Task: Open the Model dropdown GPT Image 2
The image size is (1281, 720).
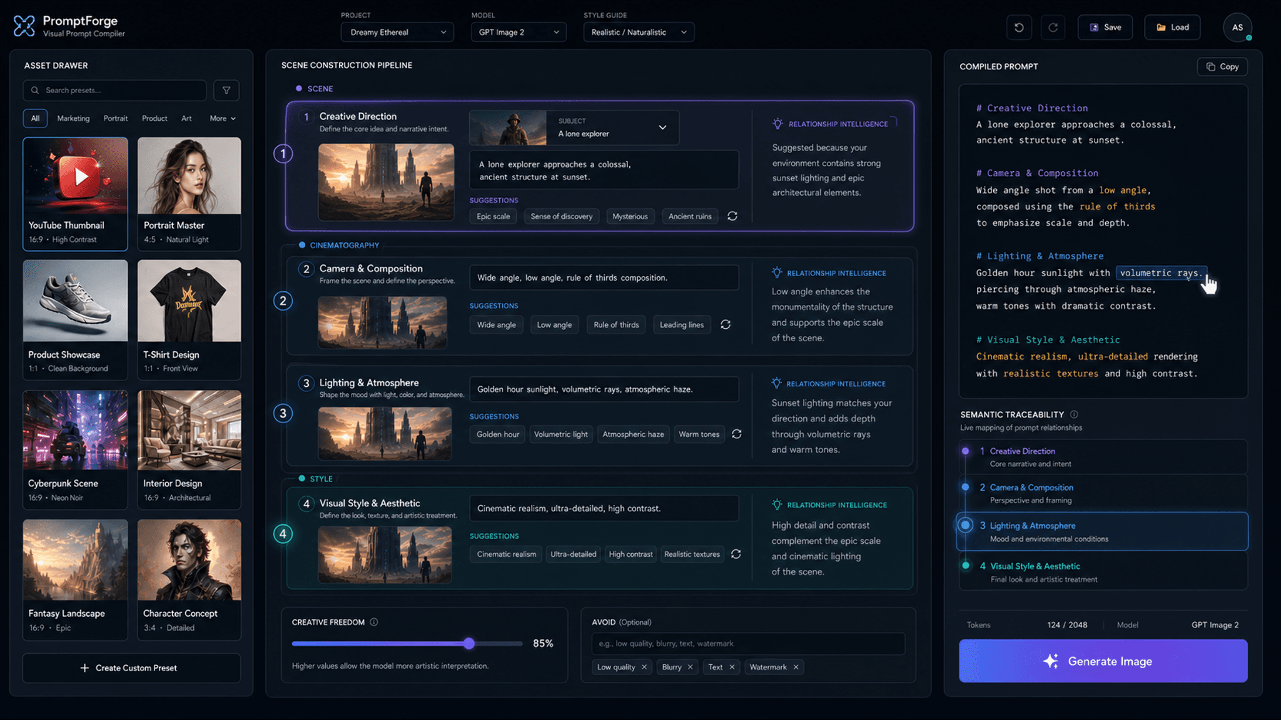Action: [519, 32]
